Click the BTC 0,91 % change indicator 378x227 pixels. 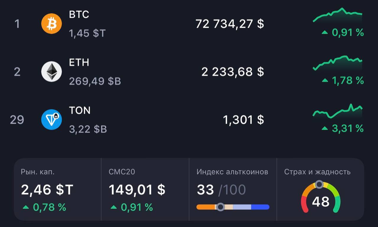(343, 32)
